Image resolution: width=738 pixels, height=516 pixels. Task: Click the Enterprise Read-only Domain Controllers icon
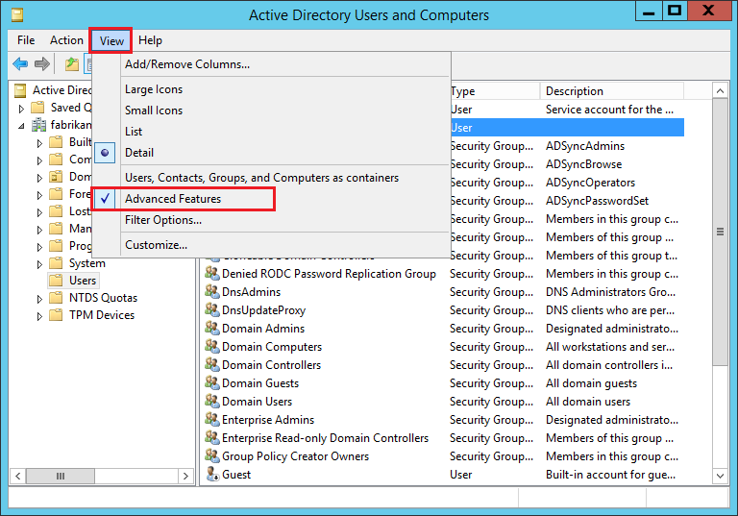tap(212, 438)
